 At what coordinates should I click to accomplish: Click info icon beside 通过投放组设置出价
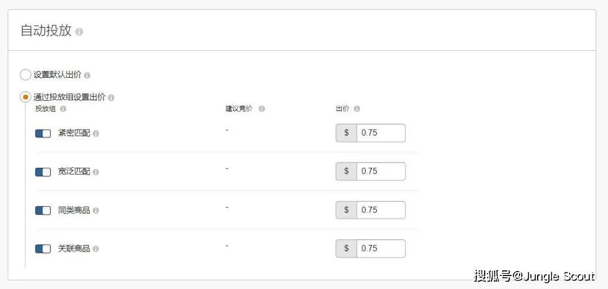coord(111,97)
